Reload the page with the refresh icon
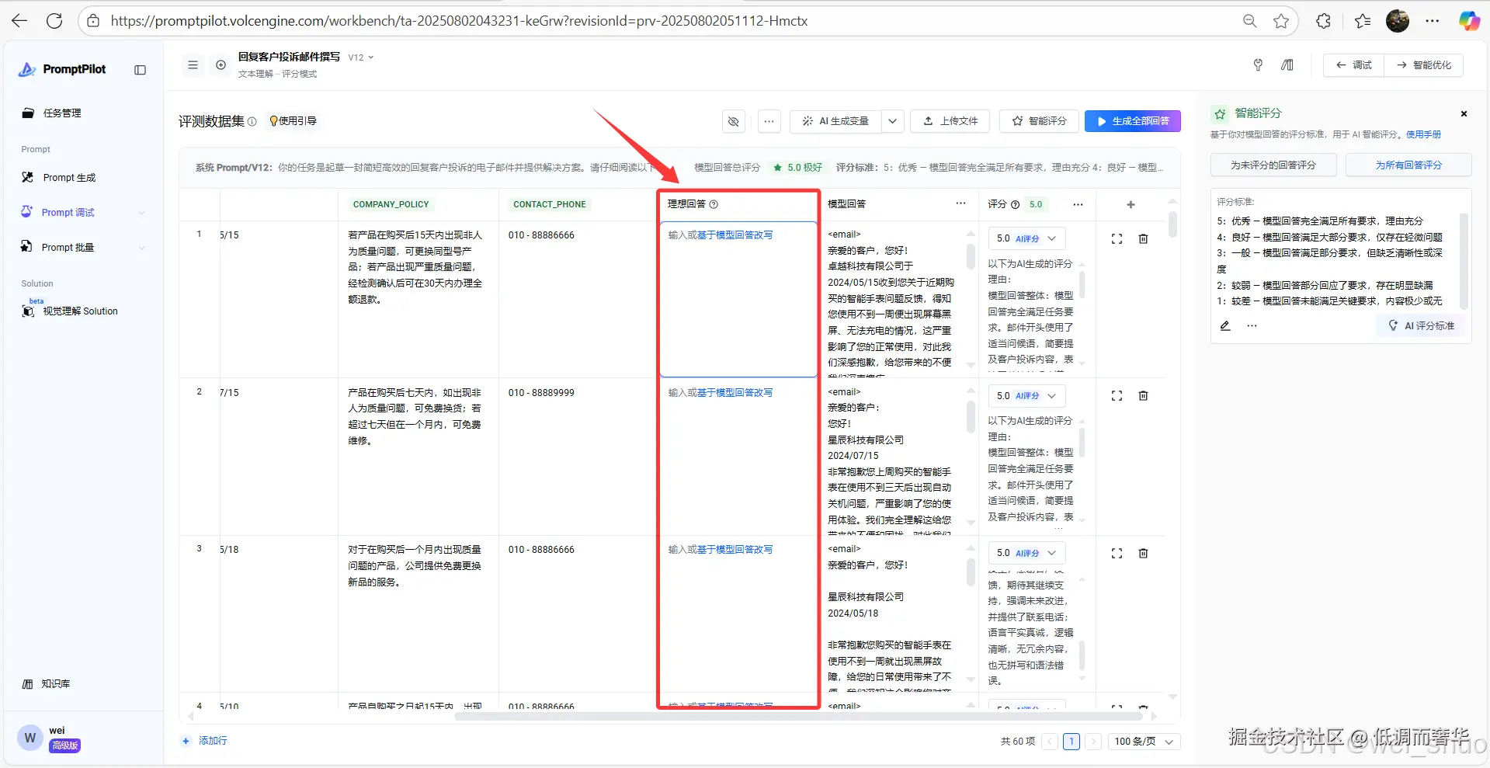This screenshot has width=1490, height=768. click(x=54, y=21)
